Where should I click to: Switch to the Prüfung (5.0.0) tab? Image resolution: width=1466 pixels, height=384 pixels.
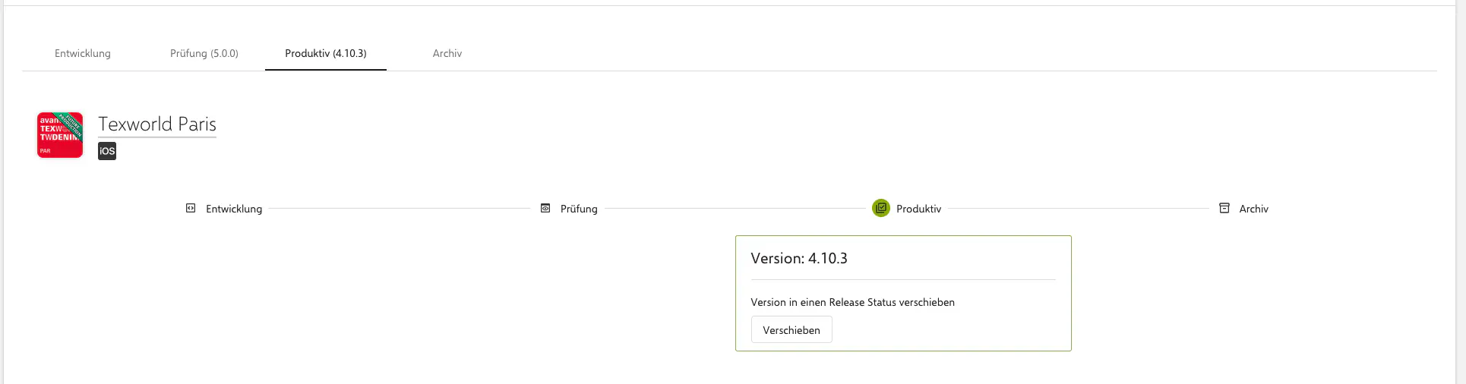click(x=204, y=53)
